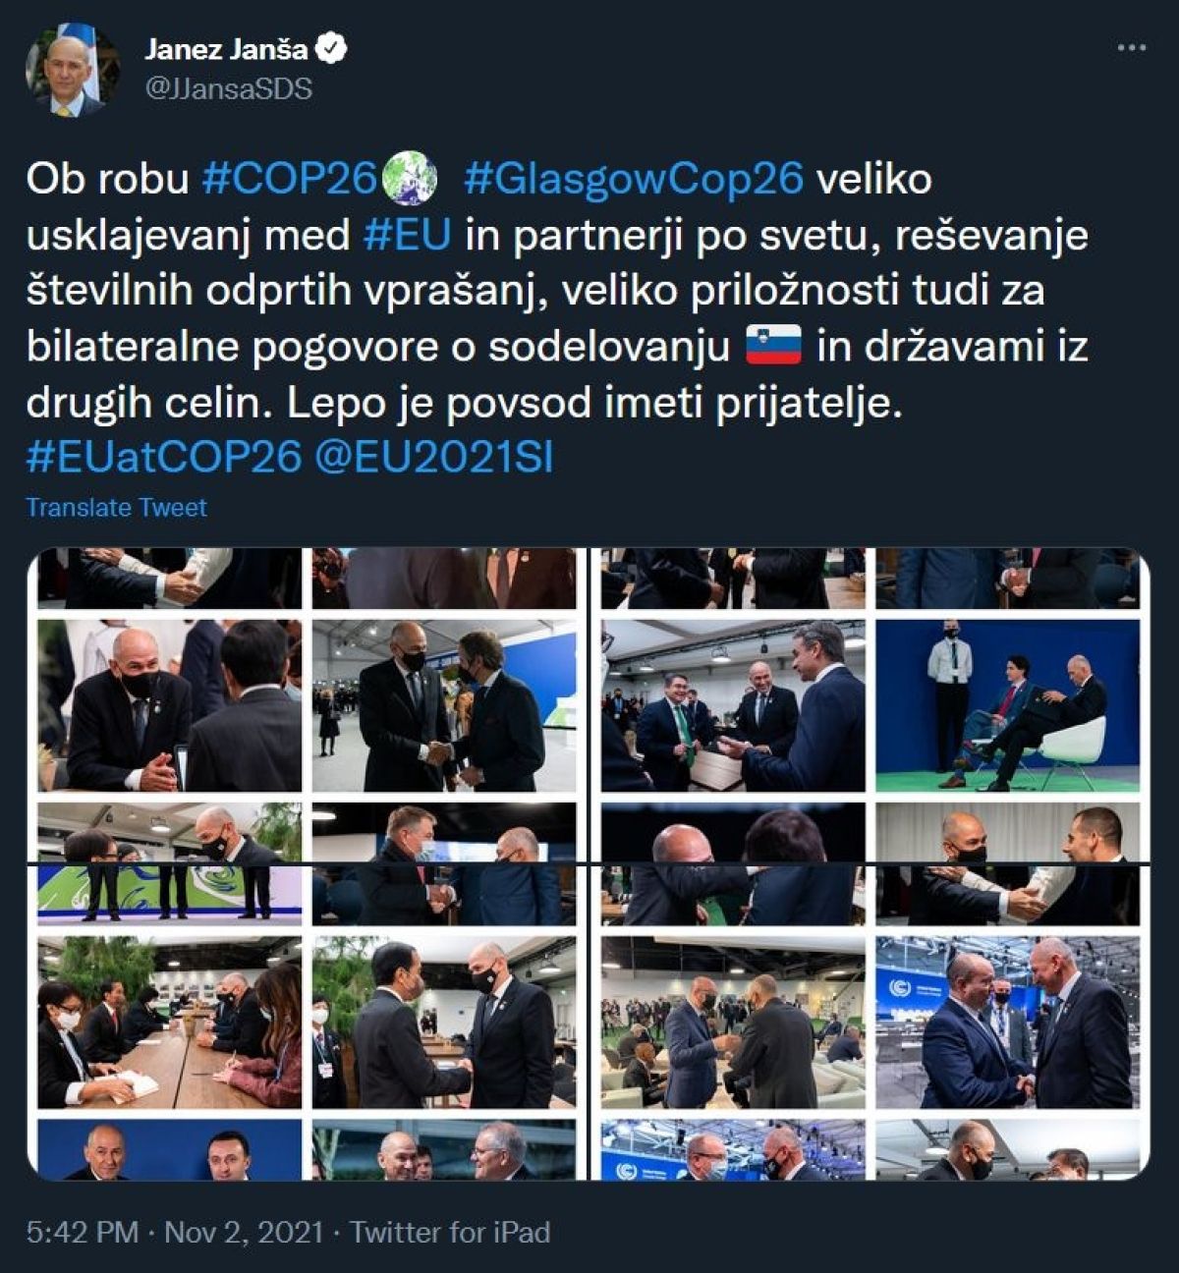Visit the @EU2021SI mention
The height and width of the screenshot is (1273, 1179).
(432, 459)
